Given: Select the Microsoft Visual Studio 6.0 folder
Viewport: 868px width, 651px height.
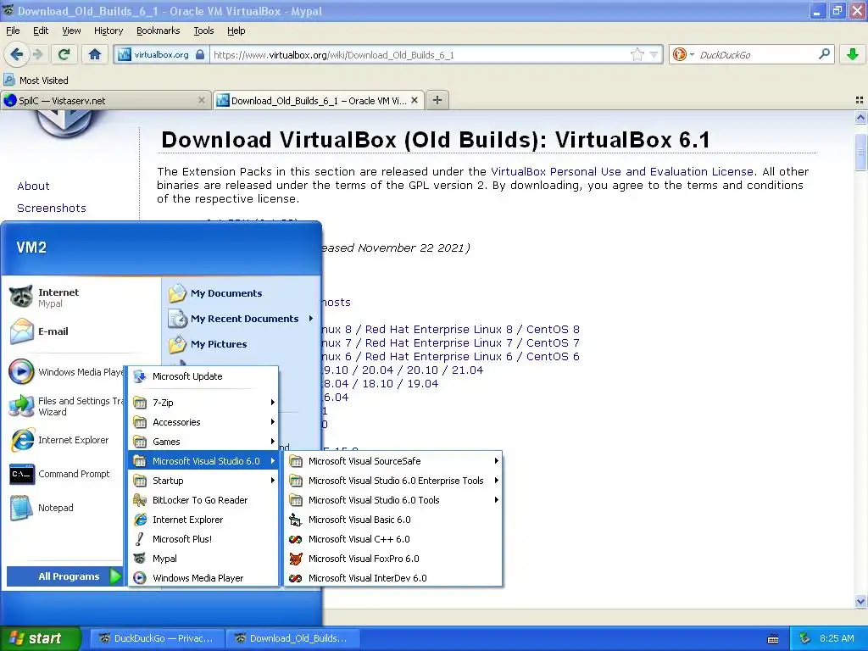Looking at the screenshot, I should pyautogui.click(x=203, y=461).
